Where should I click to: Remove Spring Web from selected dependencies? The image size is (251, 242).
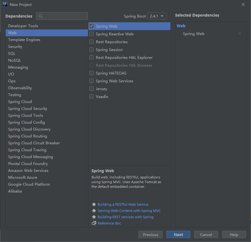pyautogui.click(x=240, y=33)
